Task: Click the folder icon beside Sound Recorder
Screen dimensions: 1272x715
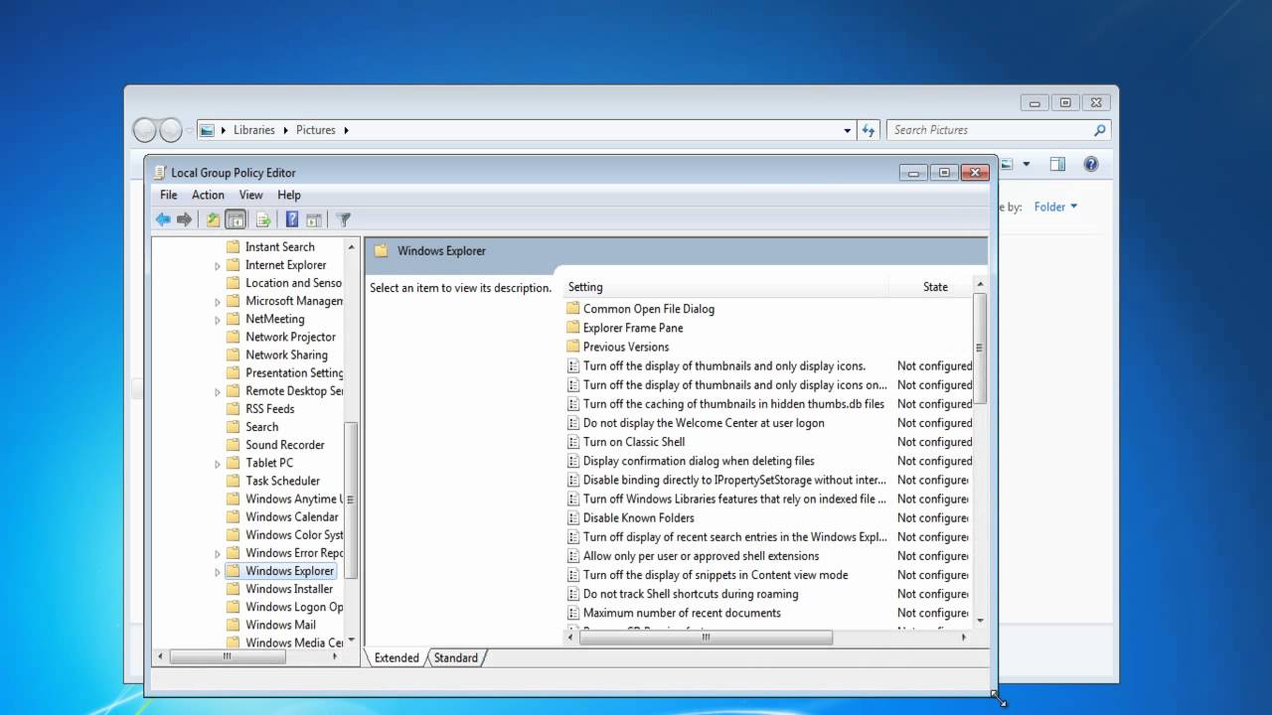Action: point(234,445)
